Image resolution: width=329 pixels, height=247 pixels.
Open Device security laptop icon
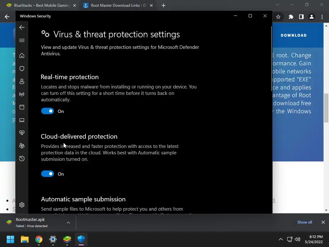coord(22,120)
